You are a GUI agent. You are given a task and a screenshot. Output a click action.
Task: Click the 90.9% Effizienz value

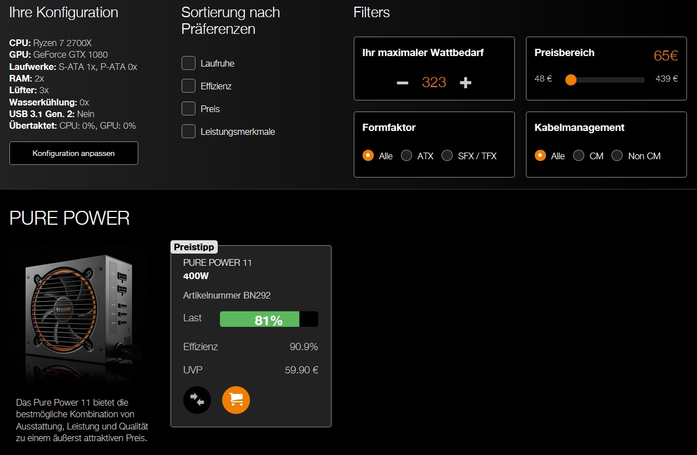[x=304, y=347]
